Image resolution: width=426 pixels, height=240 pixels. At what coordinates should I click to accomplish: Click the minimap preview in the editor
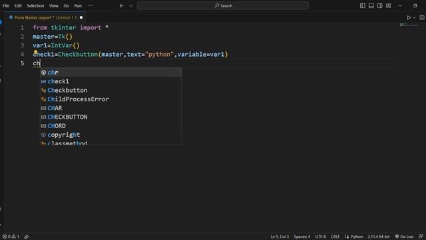pyautogui.click(x=409, y=25)
